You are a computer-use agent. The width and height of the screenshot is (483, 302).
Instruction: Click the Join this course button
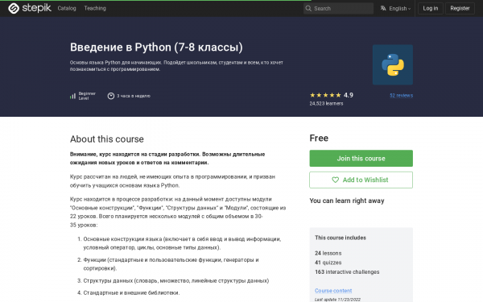tap(361, 159)
